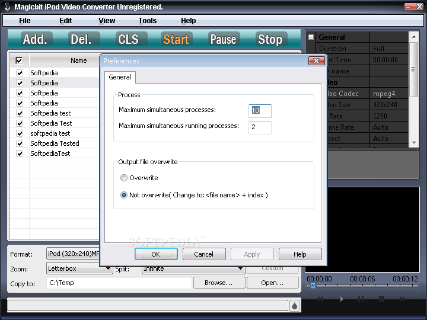The height and width of the screenshot is (320, 427).
Task: Uncheck the first Softpedia row checkbox
Action: click(x=20, y=73)
